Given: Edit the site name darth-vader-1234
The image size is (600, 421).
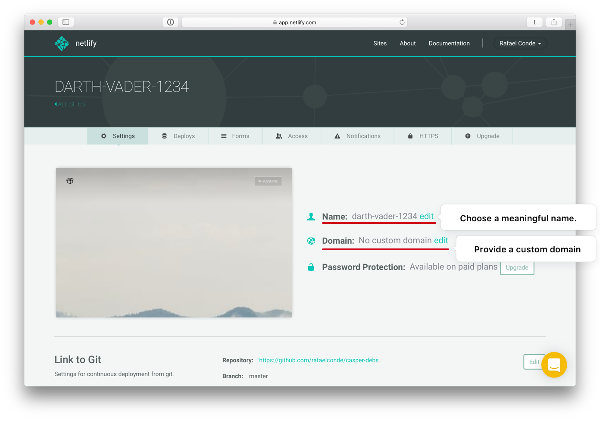Looking at the screenshot, I should click(426, 216).
